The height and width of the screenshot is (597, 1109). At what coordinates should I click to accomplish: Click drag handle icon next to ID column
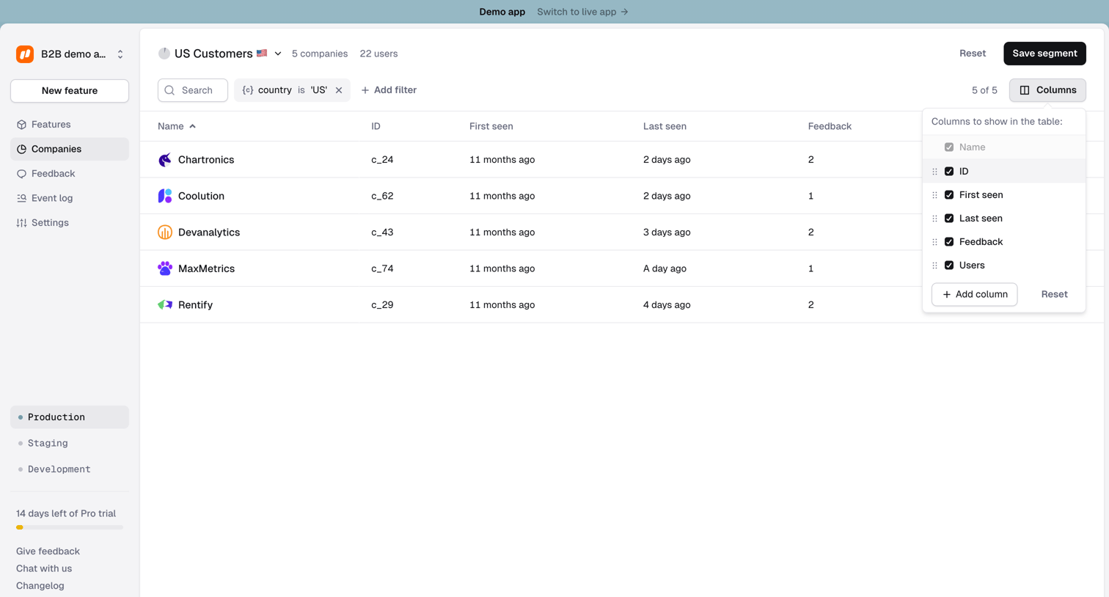(x=934, y=172)
